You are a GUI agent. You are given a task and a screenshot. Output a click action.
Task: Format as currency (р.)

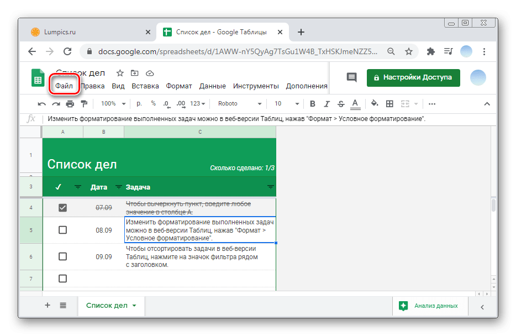tap(139, 104)
